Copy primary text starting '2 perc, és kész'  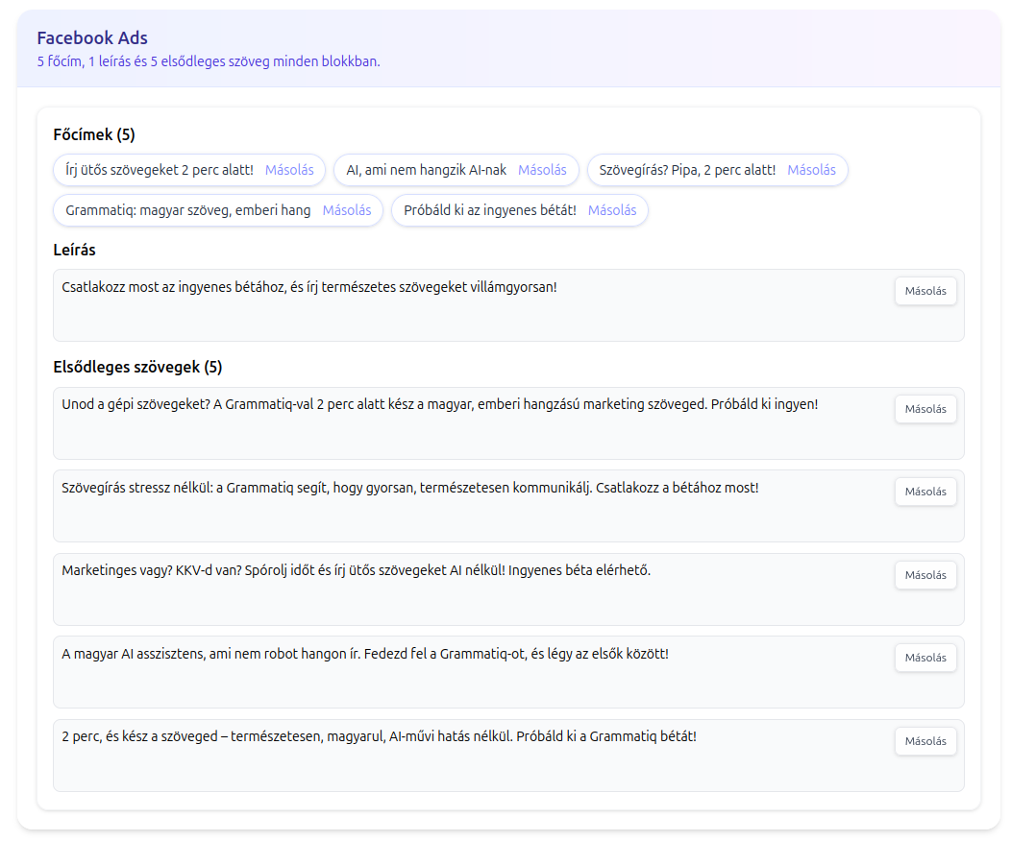pyautogui.click(x=925, y=741)
